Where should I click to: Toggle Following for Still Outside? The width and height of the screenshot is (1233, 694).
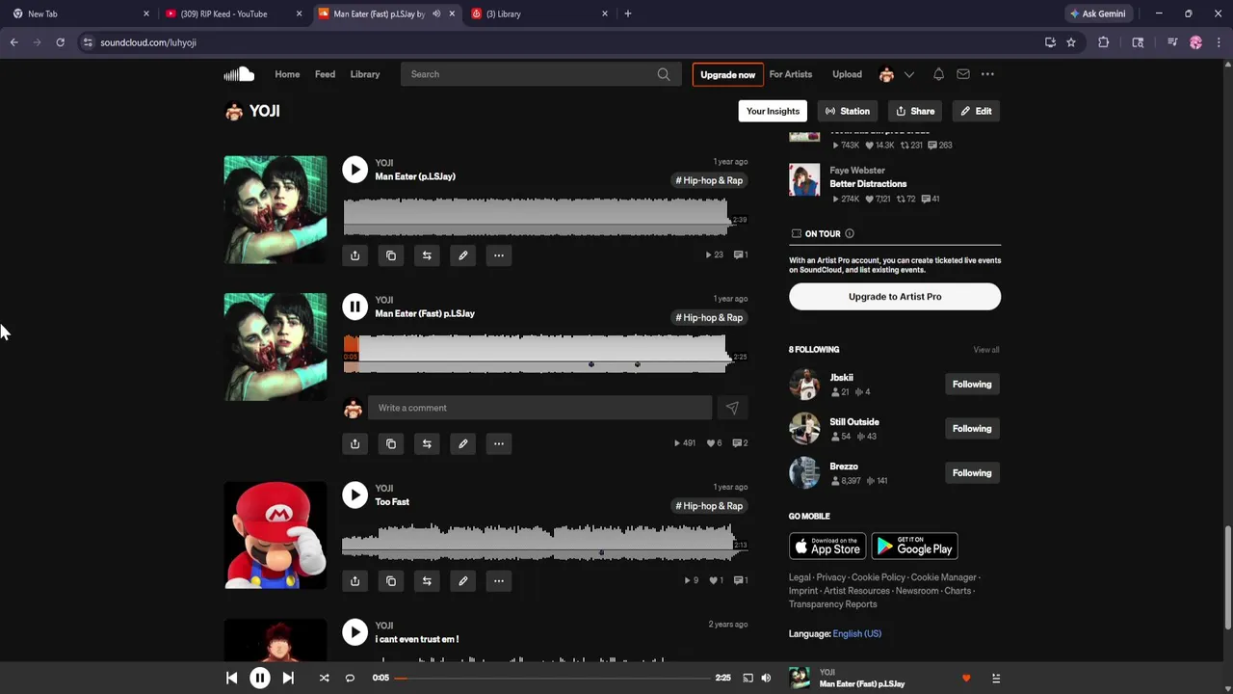[972, 429]
